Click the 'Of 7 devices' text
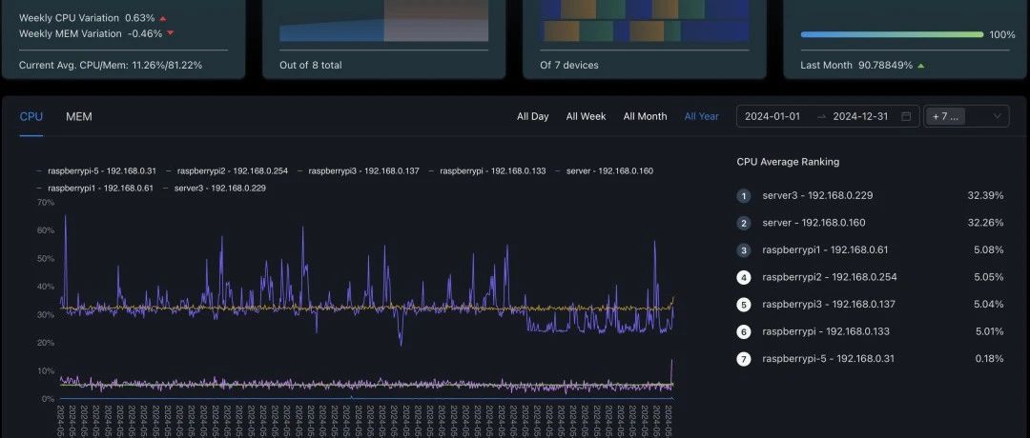 (568, 65)
